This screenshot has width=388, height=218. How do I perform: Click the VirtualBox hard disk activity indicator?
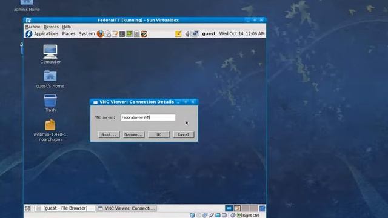(192, 216)
